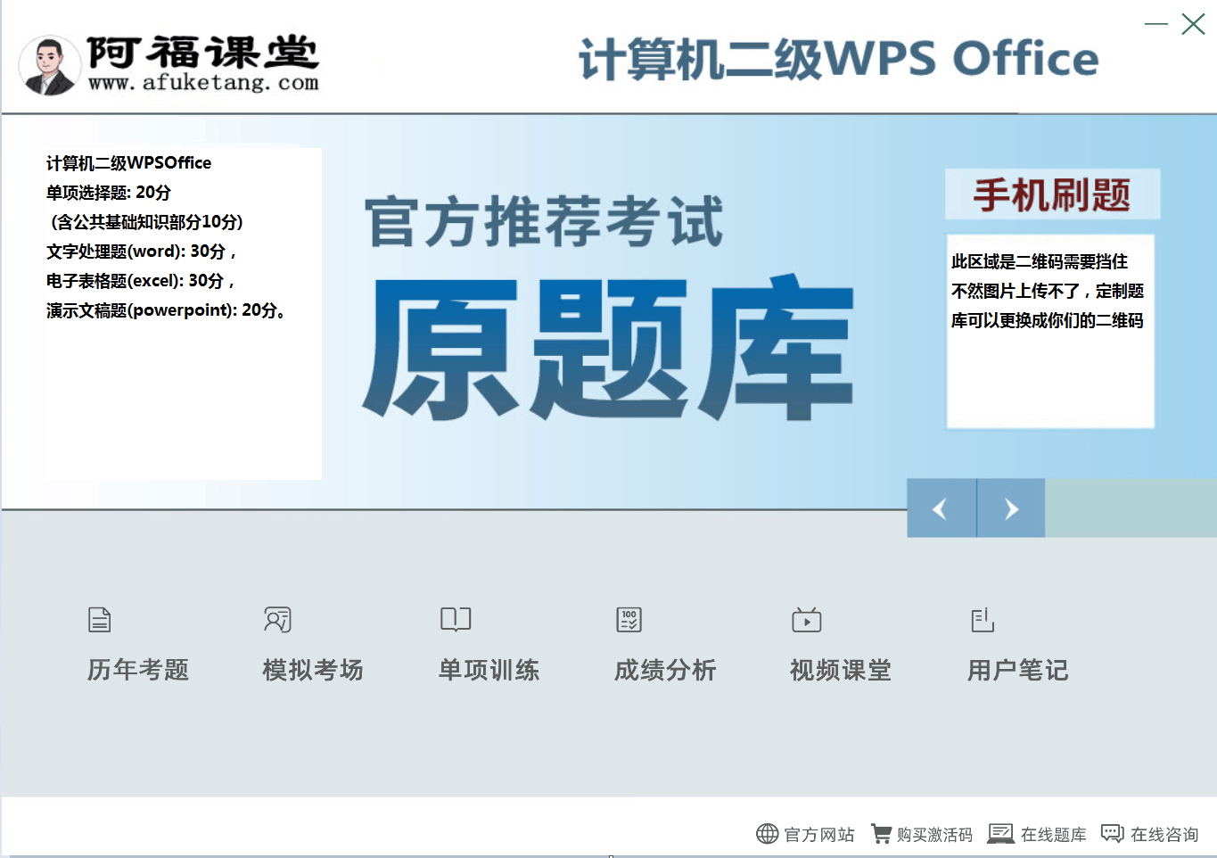
Task: Click the QR code placeholder area
Action: (x=1050, y=330)
